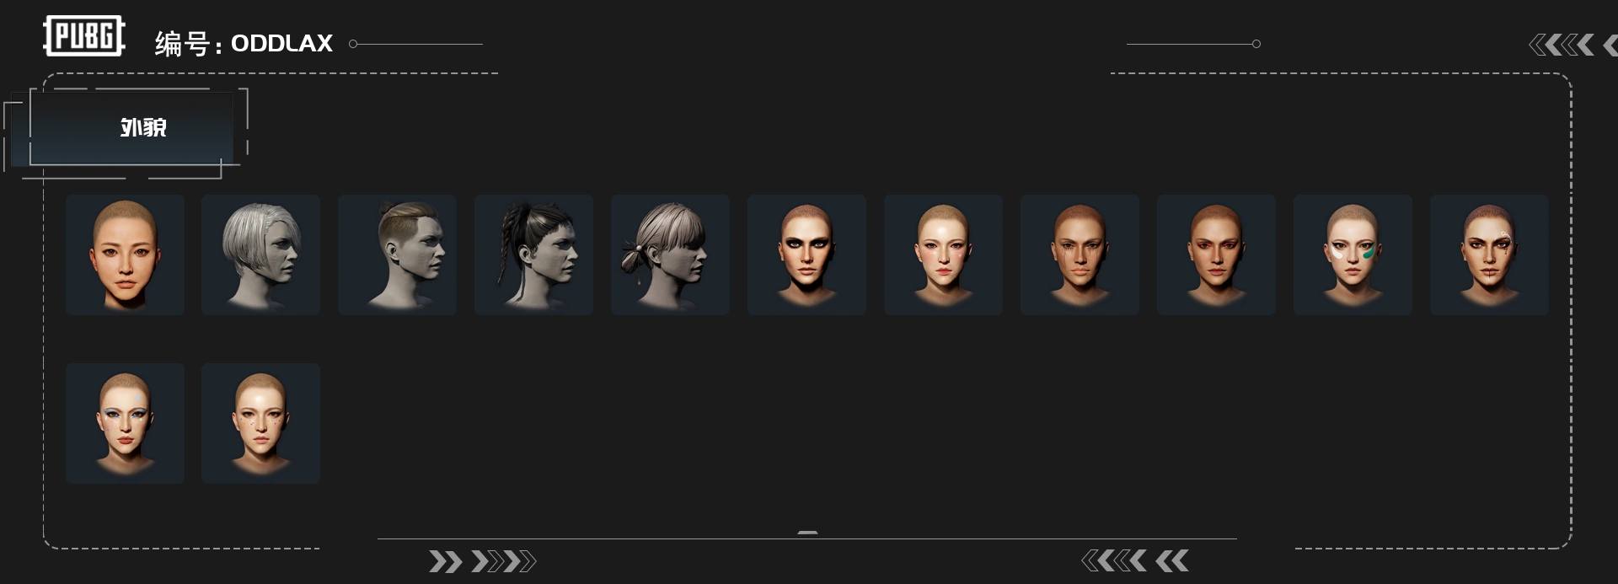Click the 编号: ODDLAX code label
This screenshot has width=1618, height=584.
pos(244,44)
